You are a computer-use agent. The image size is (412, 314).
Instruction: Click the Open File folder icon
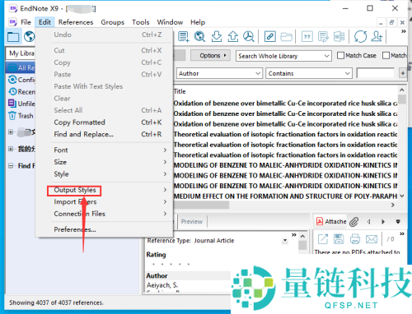point(286,36)
